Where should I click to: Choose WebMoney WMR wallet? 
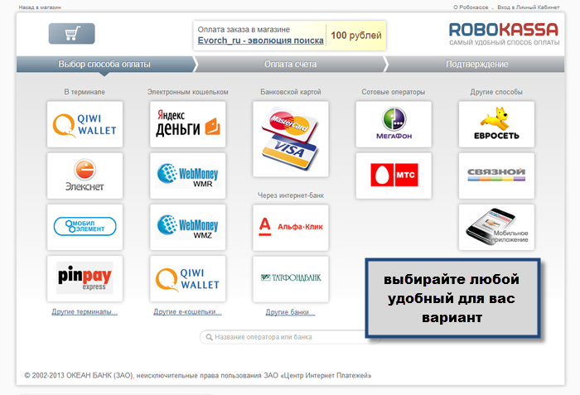pyautogui.click(x=187, y=176)
